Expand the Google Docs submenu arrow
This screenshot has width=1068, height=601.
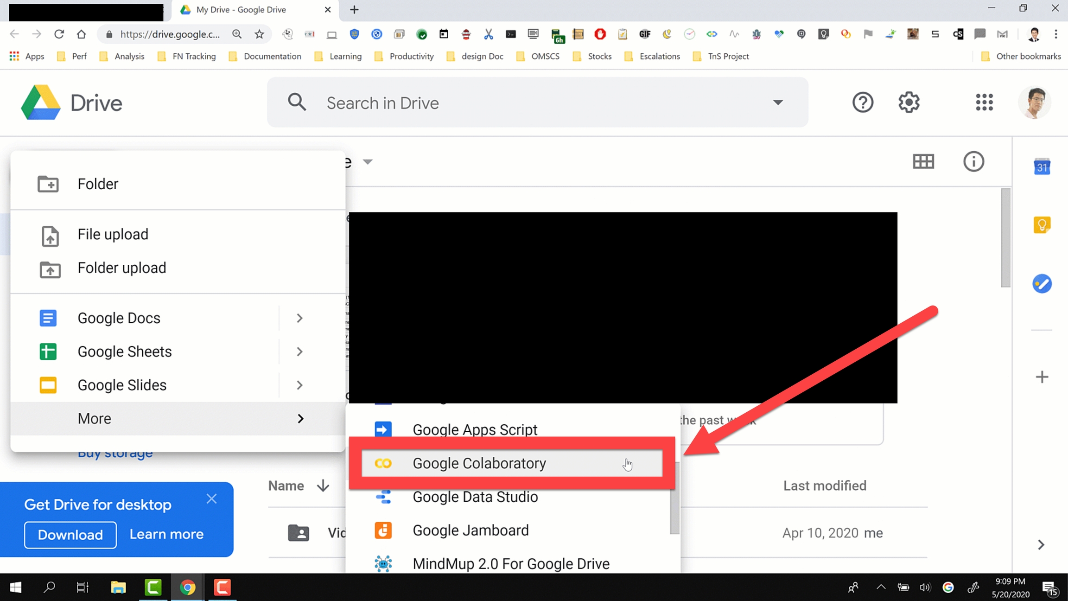299,318
